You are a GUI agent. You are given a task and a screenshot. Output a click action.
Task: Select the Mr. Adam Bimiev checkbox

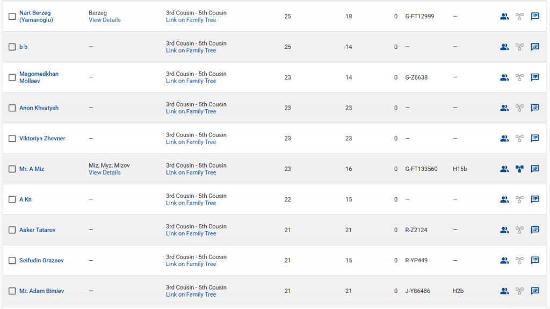tap(12, 291)
